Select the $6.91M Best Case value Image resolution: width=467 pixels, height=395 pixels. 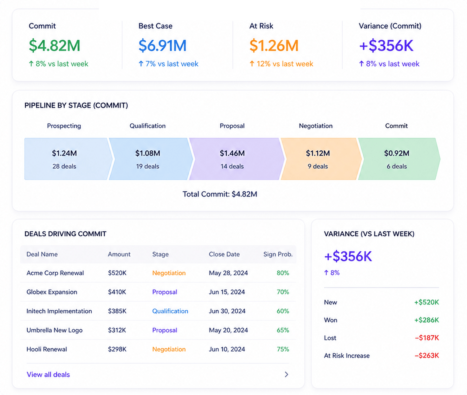click(x=162, y=45)
